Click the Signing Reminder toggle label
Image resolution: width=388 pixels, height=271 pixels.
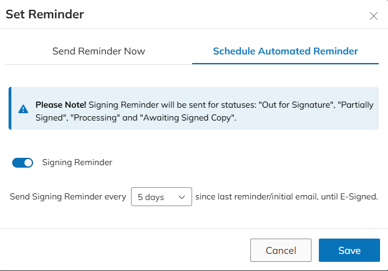[77, 163]
